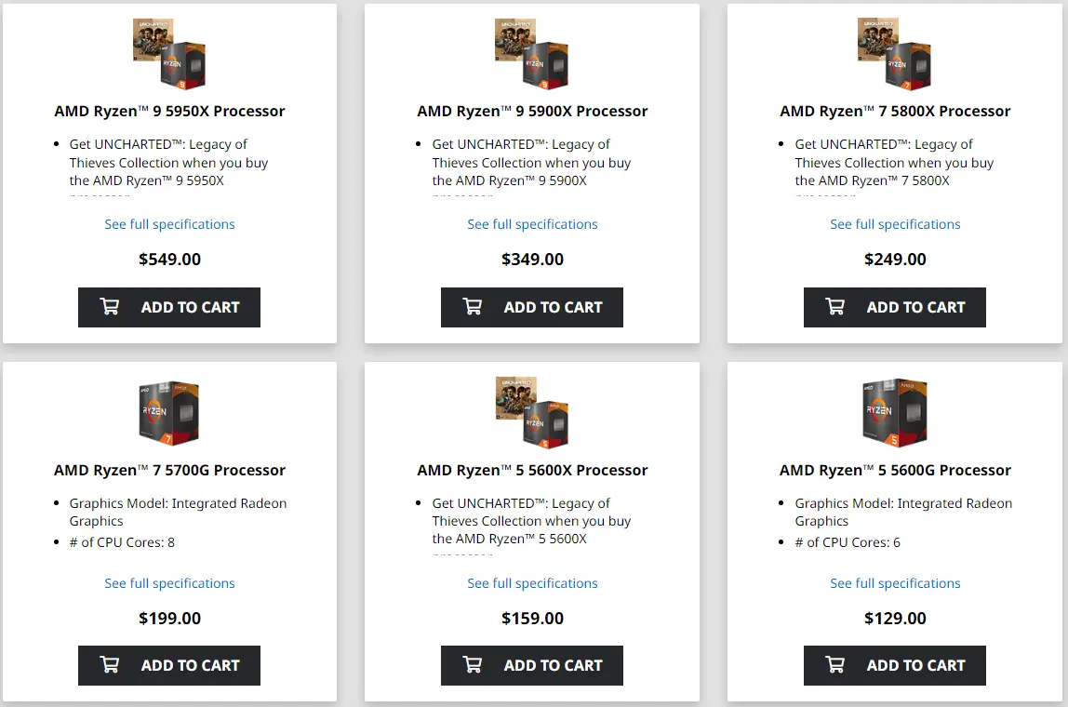The image size is (1068, 707).
Task: Open Ryzen 5 5600X product image
Action: (532, 413)
